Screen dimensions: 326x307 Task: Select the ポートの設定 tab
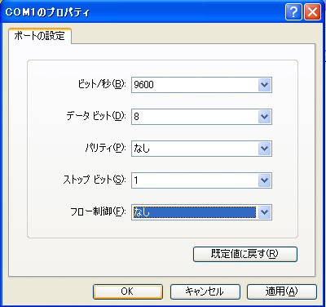(40, 36)
